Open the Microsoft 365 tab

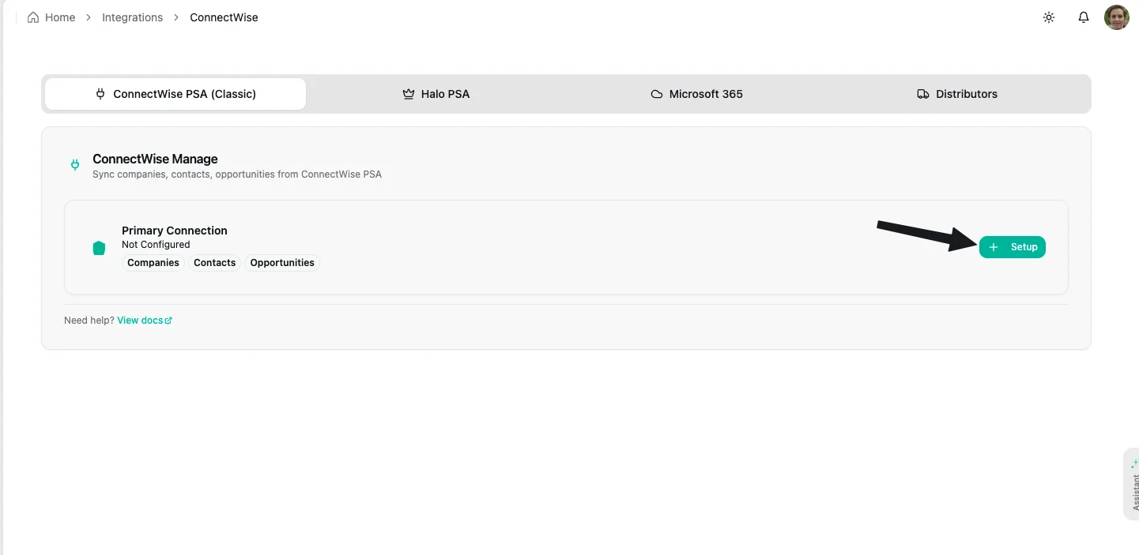click(x=696, y=94)
